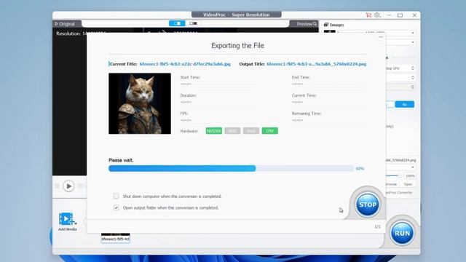Viewport: 466px width, 262px height.
Task: Expand the first dropdown under Image
Action: point(413,33)
